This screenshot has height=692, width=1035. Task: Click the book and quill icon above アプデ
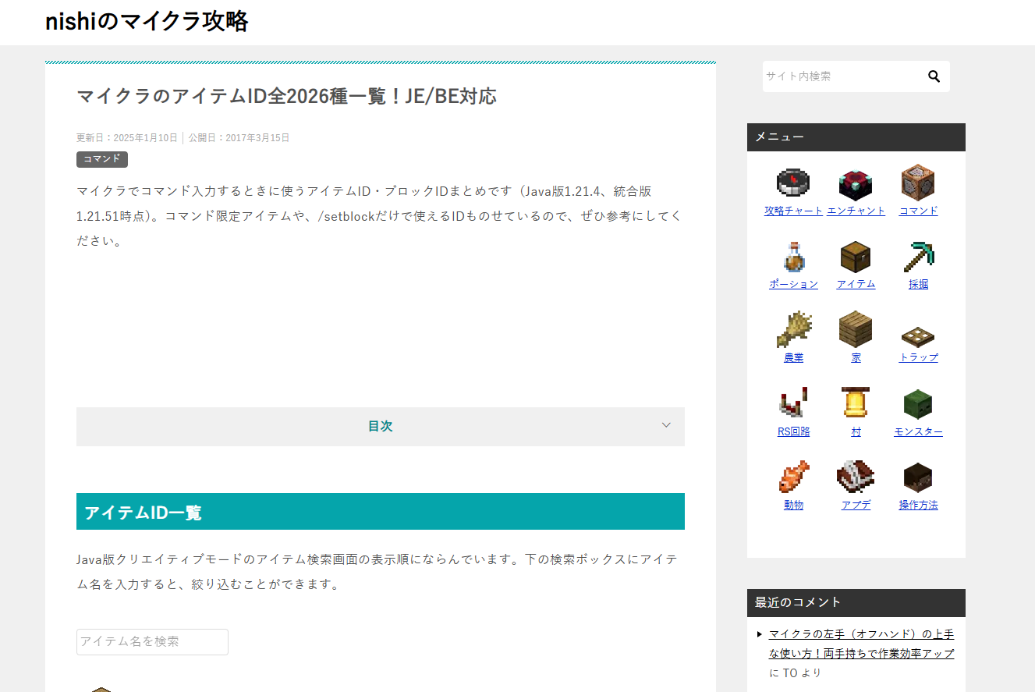pyautogui.click(x=856, y=477)
